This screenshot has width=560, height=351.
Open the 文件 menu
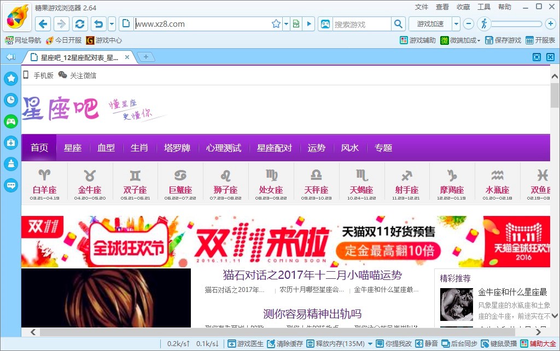pyautogui.click(x=422, y=7)
